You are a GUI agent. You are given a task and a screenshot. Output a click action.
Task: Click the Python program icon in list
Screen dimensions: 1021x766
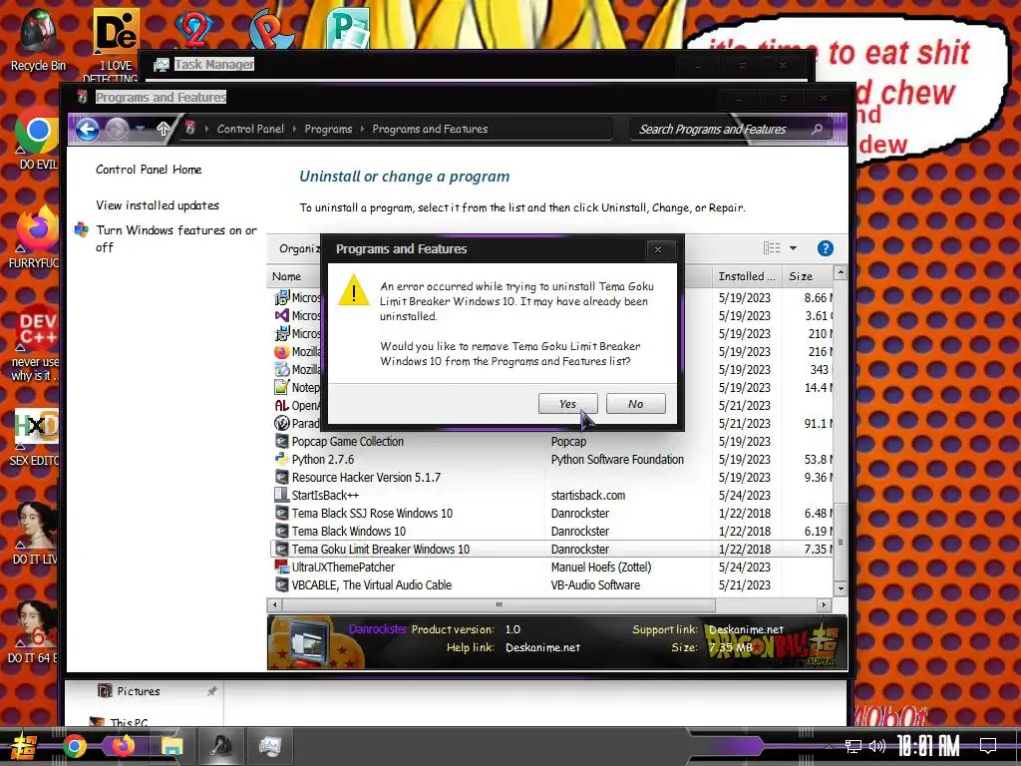pos(281,459)
